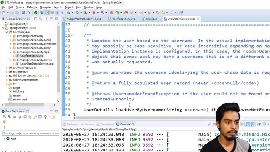This screenshot has height=152, width=270.
Task: Click the New Java Class toolbar icon
Action: point(117,13)
